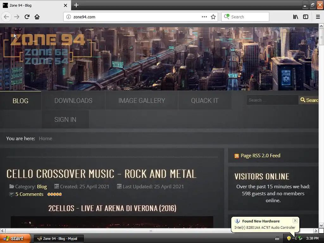Open the QUACK IT menu item

(x=205, y=101)
